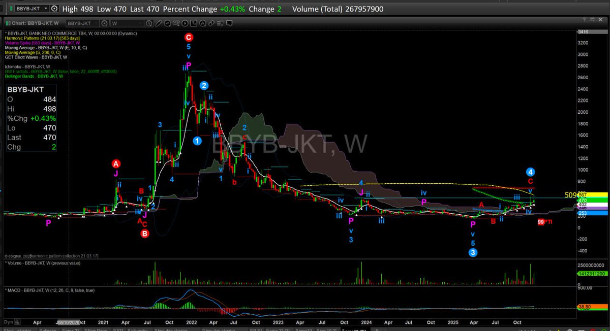This screenshot has height=331, width=610.
Task: Select the Bollinger Bands study label
Action: 34,76
